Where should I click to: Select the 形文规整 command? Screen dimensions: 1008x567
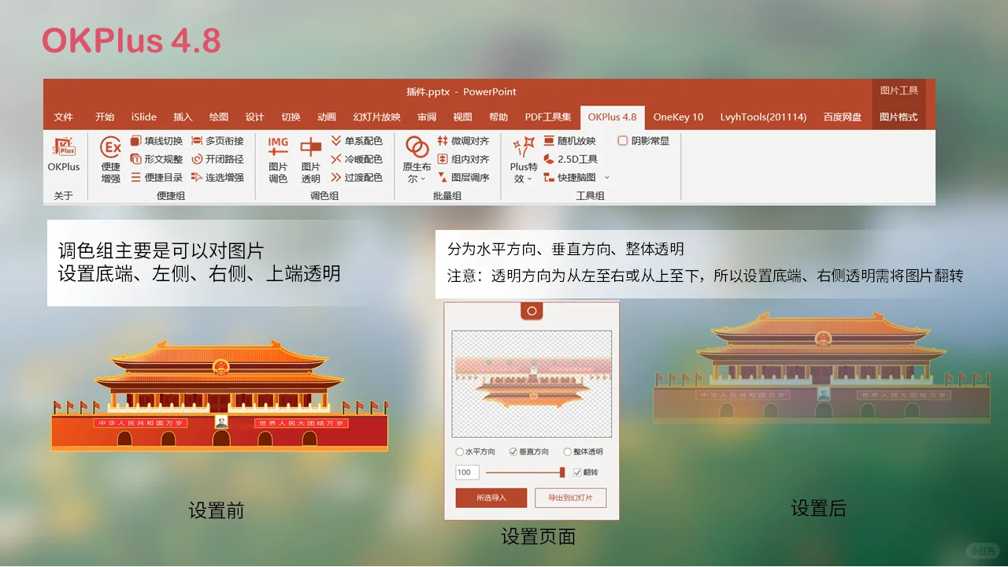[x=156, y=159]
